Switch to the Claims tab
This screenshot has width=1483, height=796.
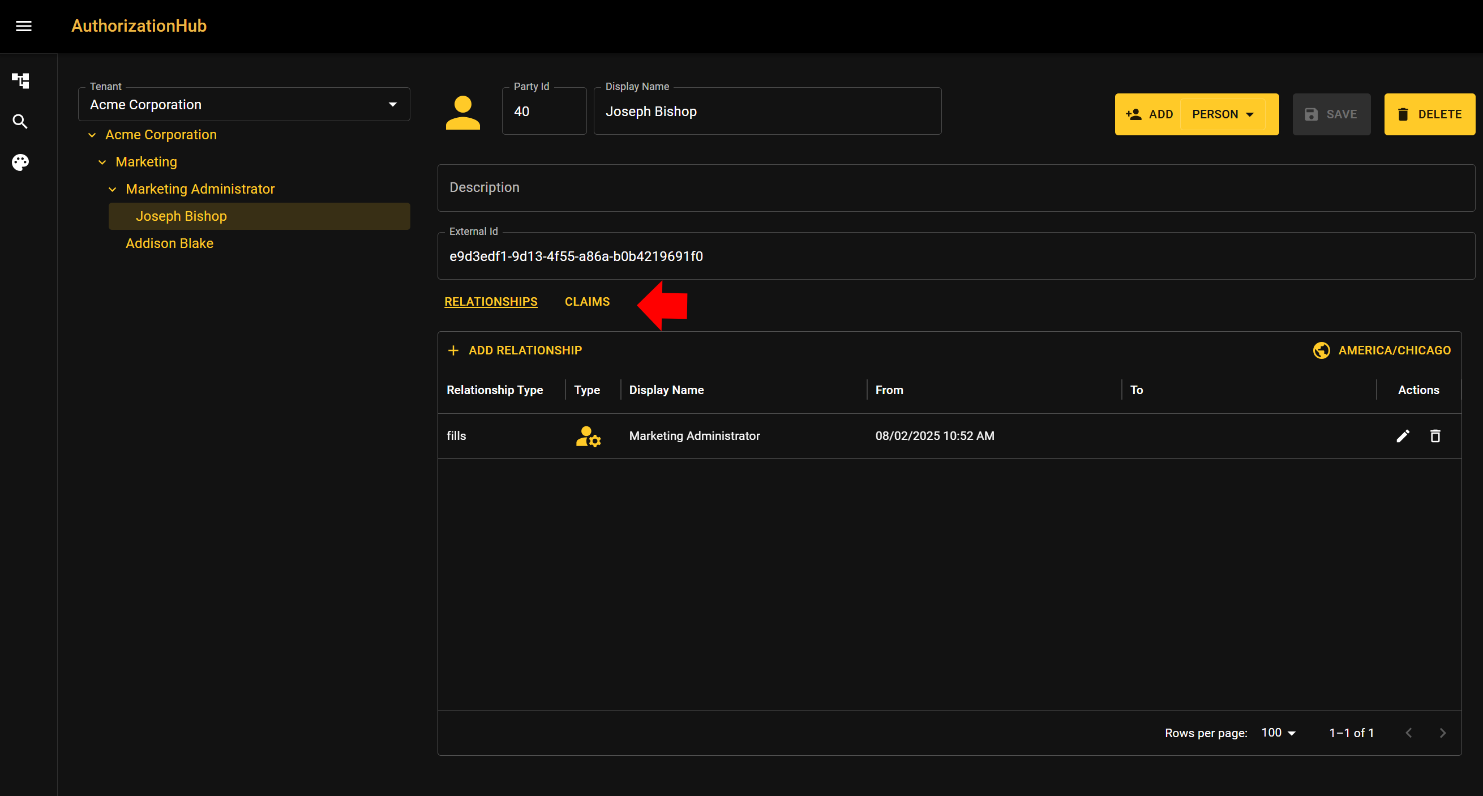(x=586, y=302)
